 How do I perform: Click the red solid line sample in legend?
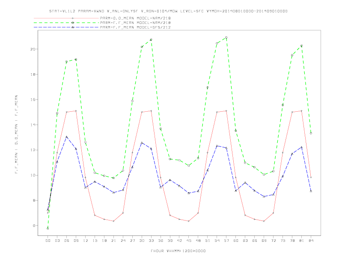point(66,18)
